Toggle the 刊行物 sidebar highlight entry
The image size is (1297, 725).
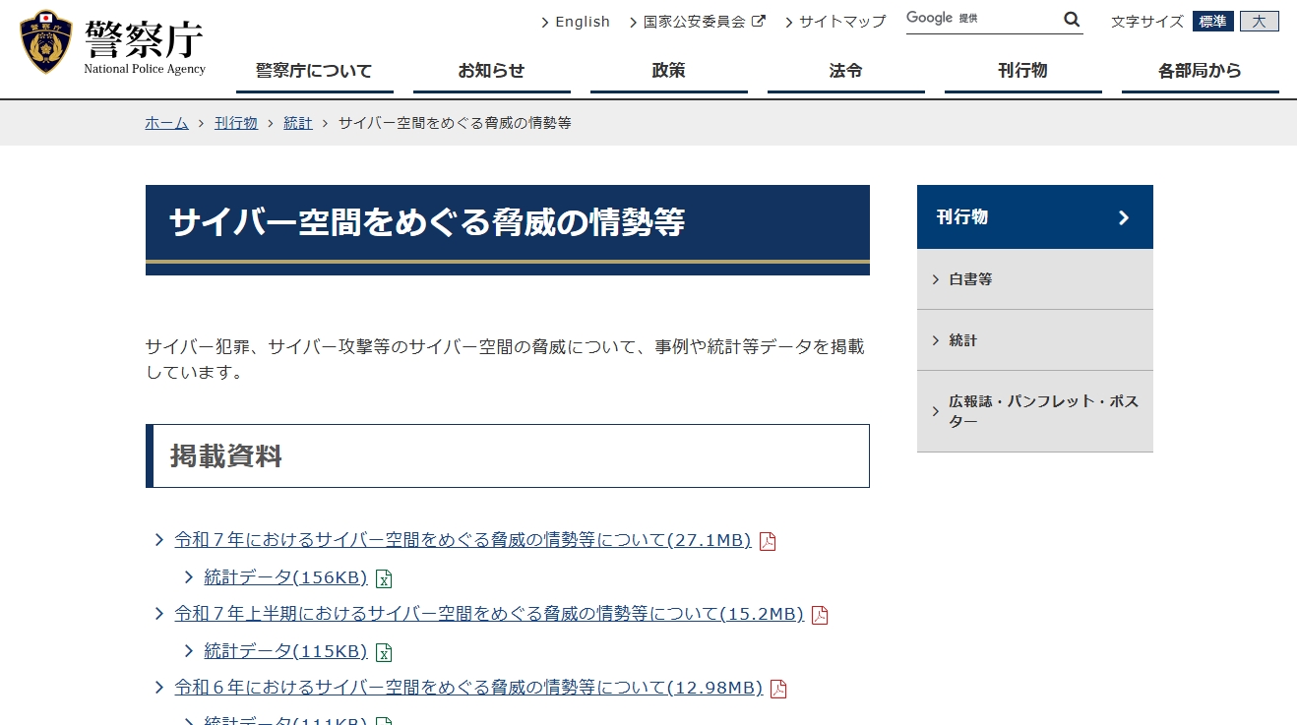(x=1034, y=217)
